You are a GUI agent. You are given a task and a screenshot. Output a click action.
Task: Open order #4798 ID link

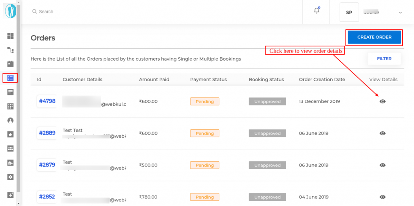tap(47, 101)
